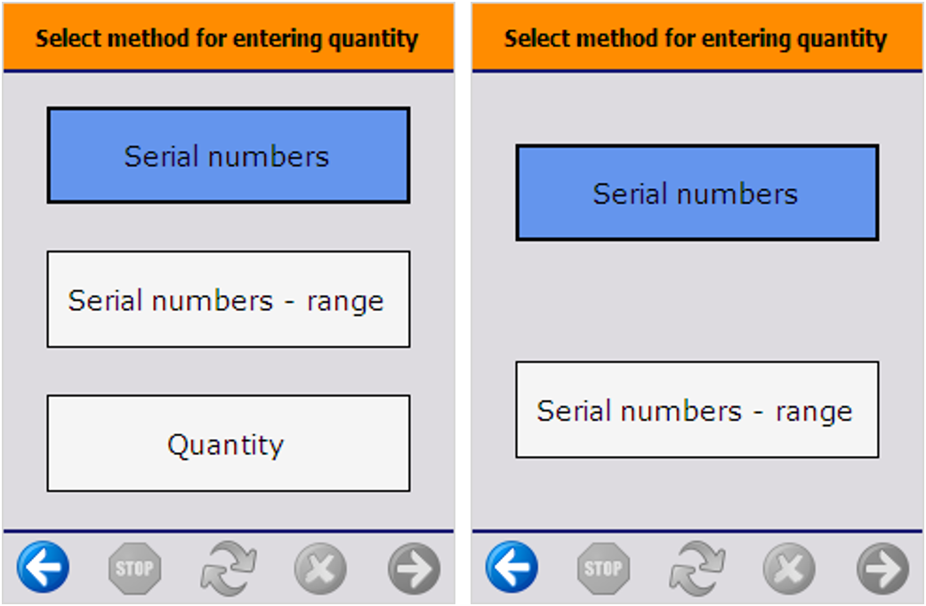Select the Quantity entry method

click(228, 443)
